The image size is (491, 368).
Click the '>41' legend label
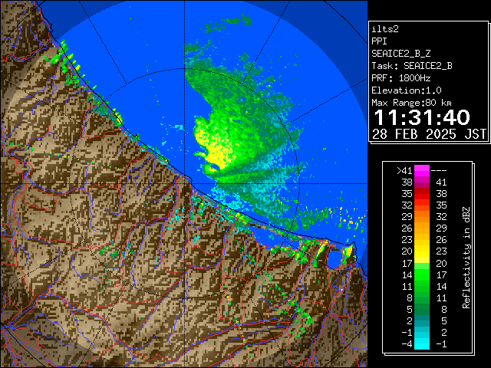pos(404,171)
